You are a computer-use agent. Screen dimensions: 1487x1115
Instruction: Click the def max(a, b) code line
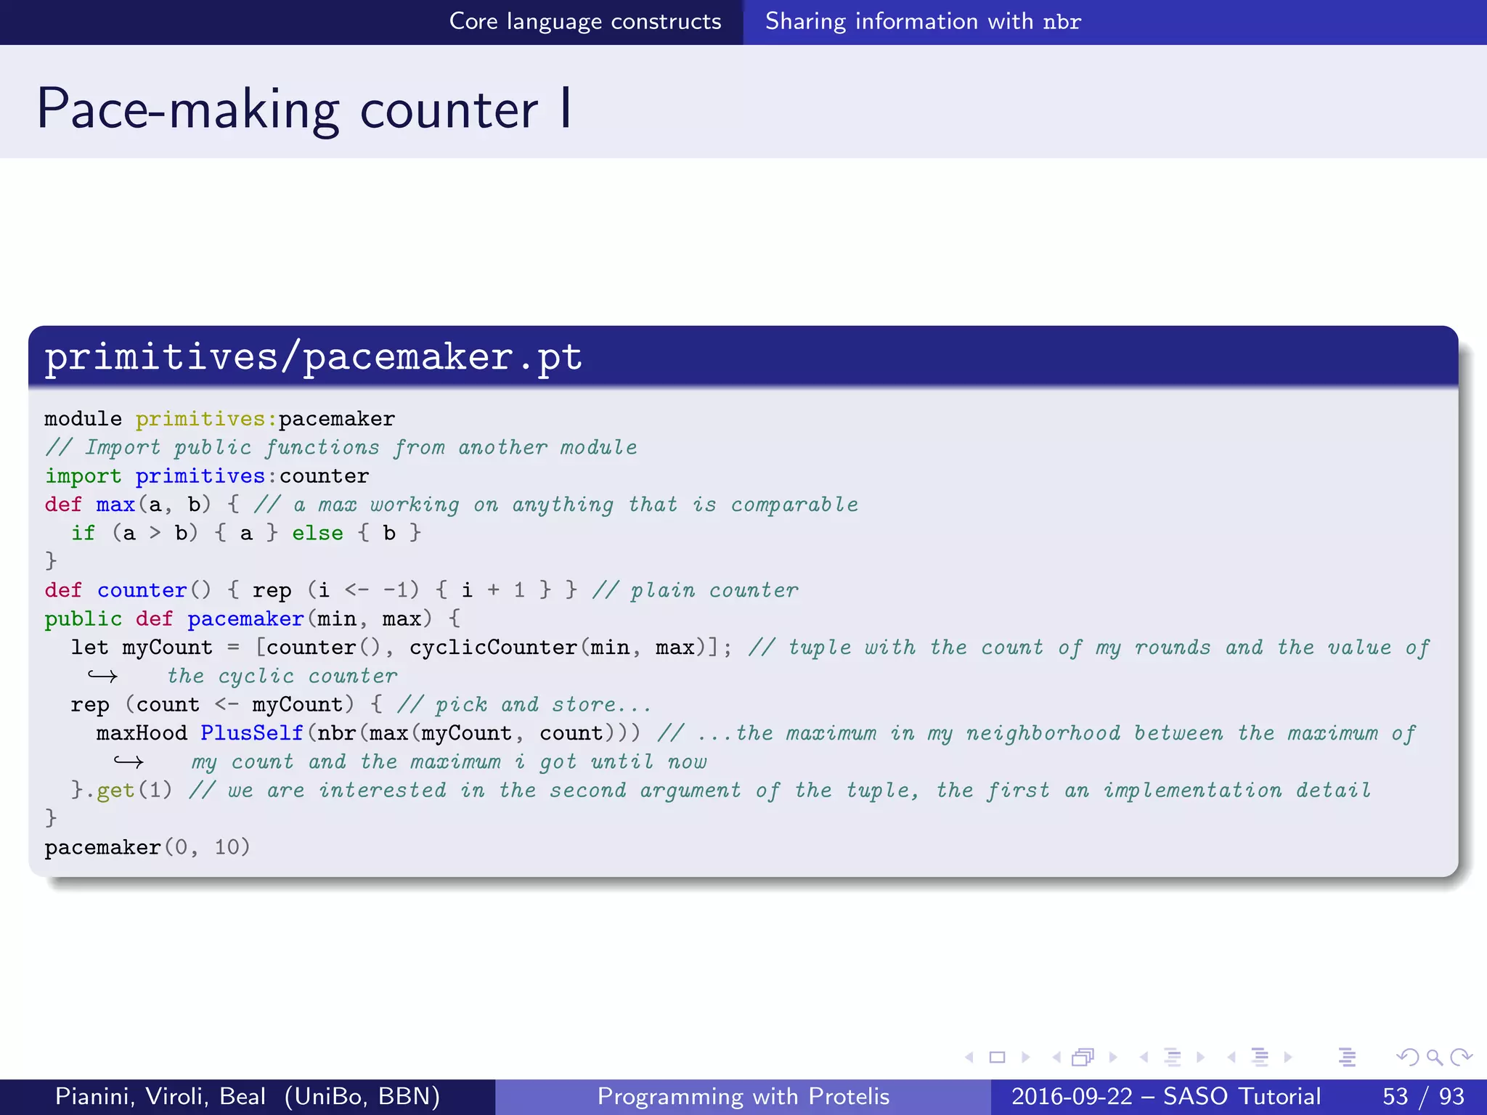[x=452, y=505]
